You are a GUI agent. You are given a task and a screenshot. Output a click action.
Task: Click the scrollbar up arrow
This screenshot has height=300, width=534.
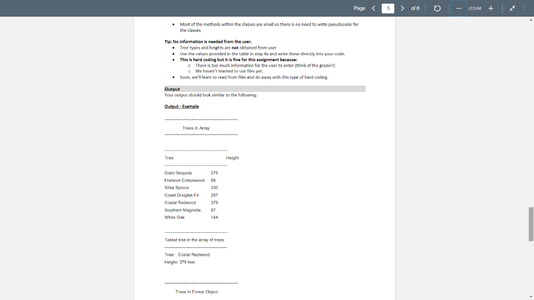531,20
